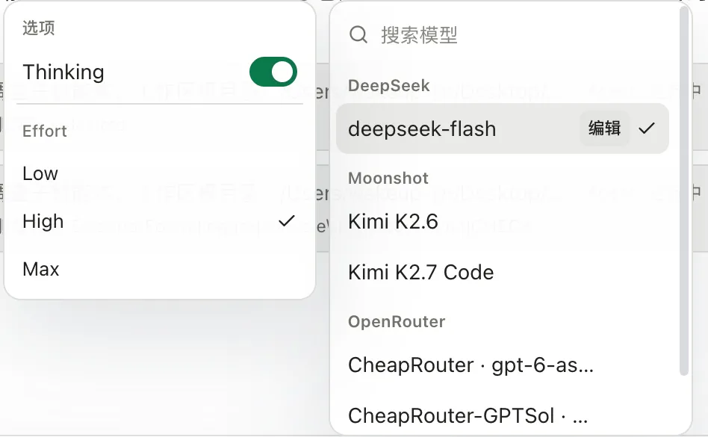Click the magnifier search icon
This screenshot has width=708, height=437.
[358, 34]
